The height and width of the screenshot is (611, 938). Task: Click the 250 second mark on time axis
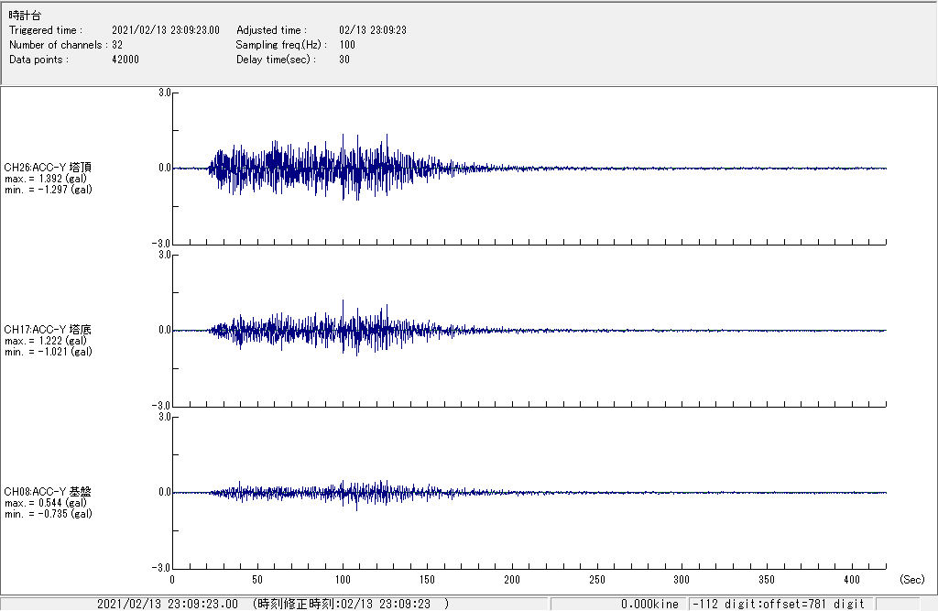596,580
